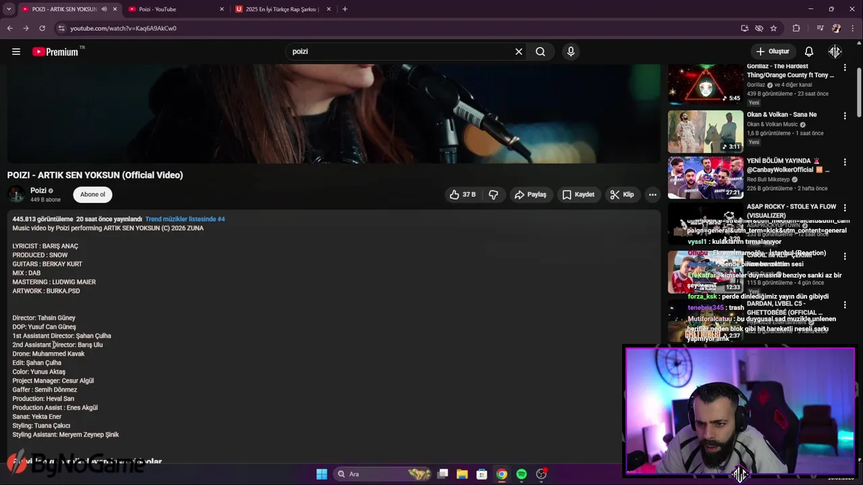The image size is (863, 485).
Task: Open options menu for ASAP ROCKY video
Action: (845, 209)
